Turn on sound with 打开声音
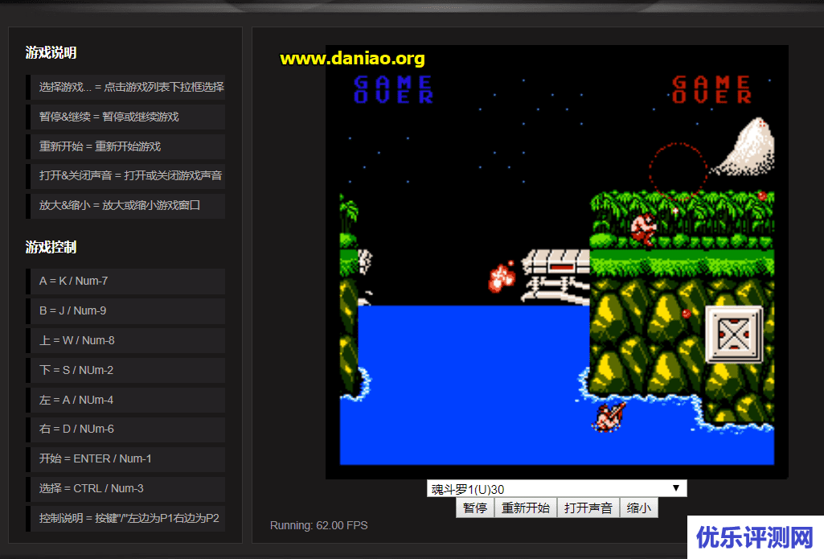Image resolution: width=824 pixels, height=559 pixels. pos(588,508)
